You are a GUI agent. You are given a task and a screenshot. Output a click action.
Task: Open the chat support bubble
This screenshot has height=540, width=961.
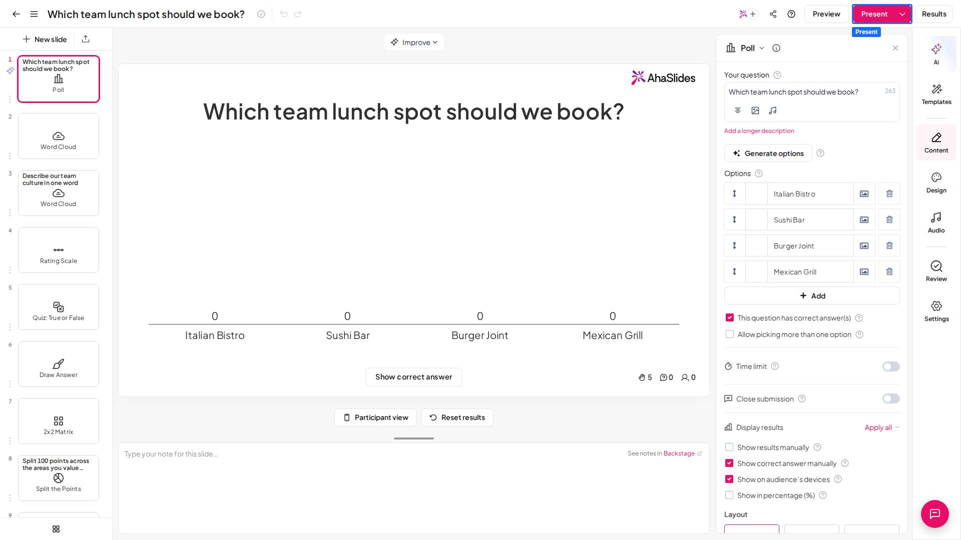click(x=934, y=513)
